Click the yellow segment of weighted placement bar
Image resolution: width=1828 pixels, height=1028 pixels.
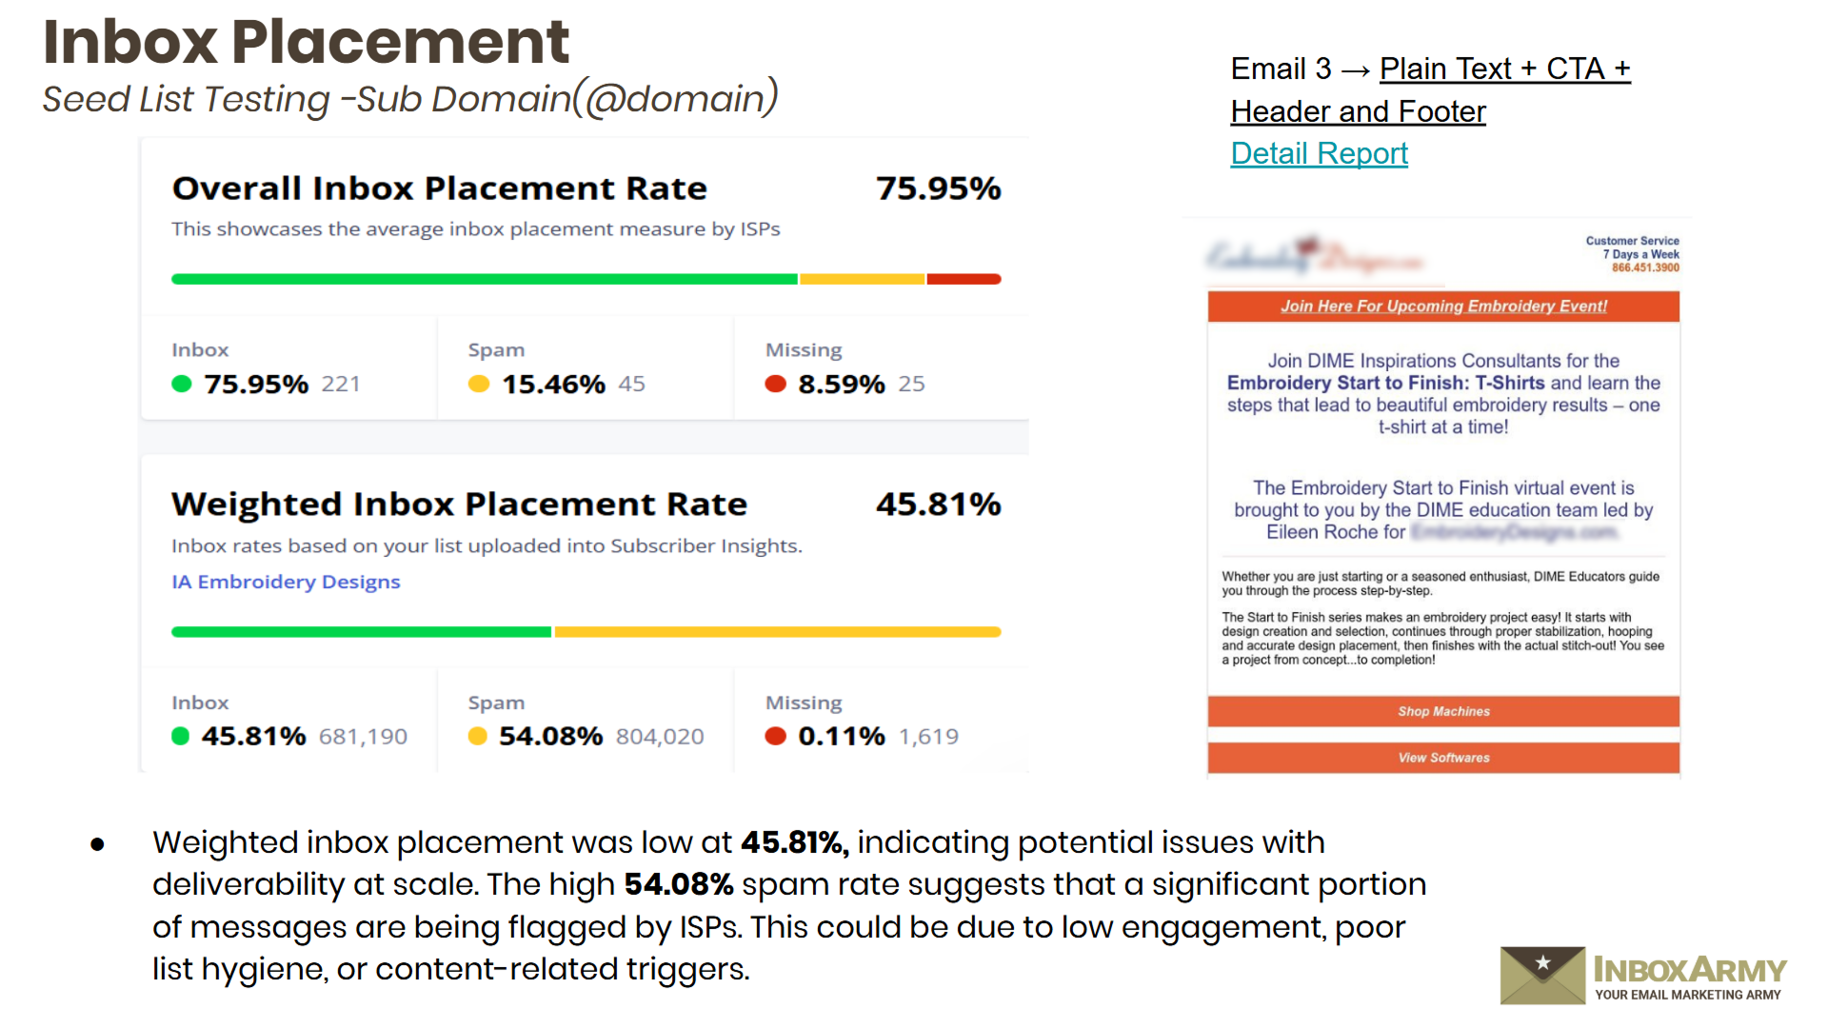tap(777, 632)
